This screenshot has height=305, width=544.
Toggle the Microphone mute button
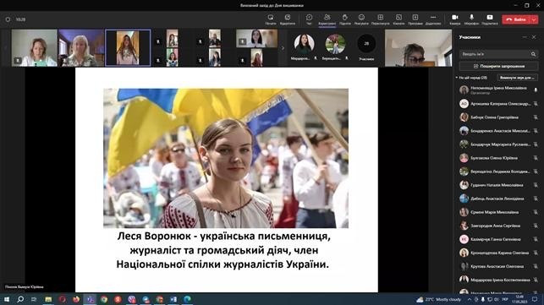(x=471, y=19)
